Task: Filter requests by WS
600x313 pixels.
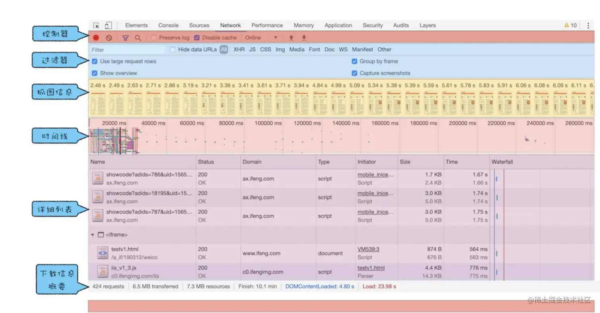Action: (343, 50)
